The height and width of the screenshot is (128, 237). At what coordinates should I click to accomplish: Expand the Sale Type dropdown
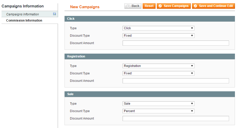coord(158,104)
